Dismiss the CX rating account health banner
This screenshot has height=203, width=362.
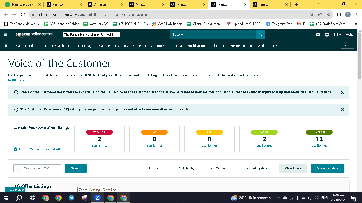point(342,109)
